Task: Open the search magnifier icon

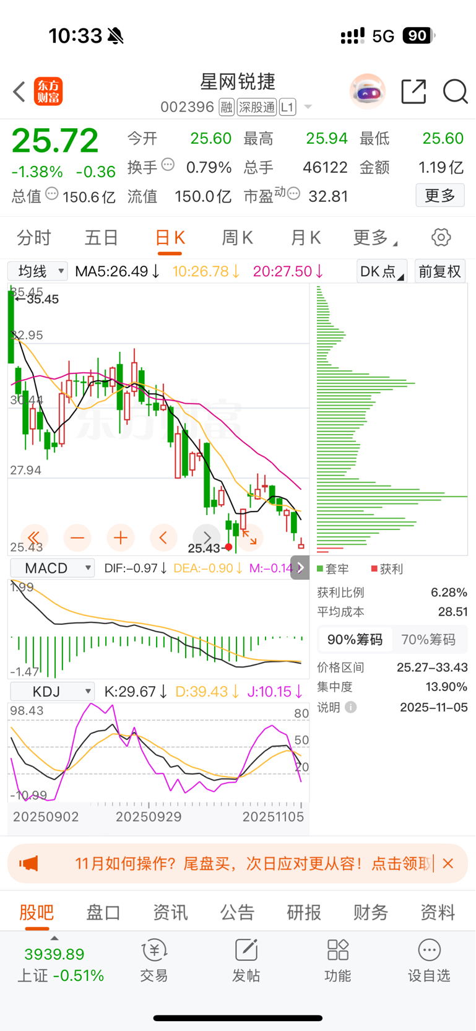Action: [x=456, y=92]
